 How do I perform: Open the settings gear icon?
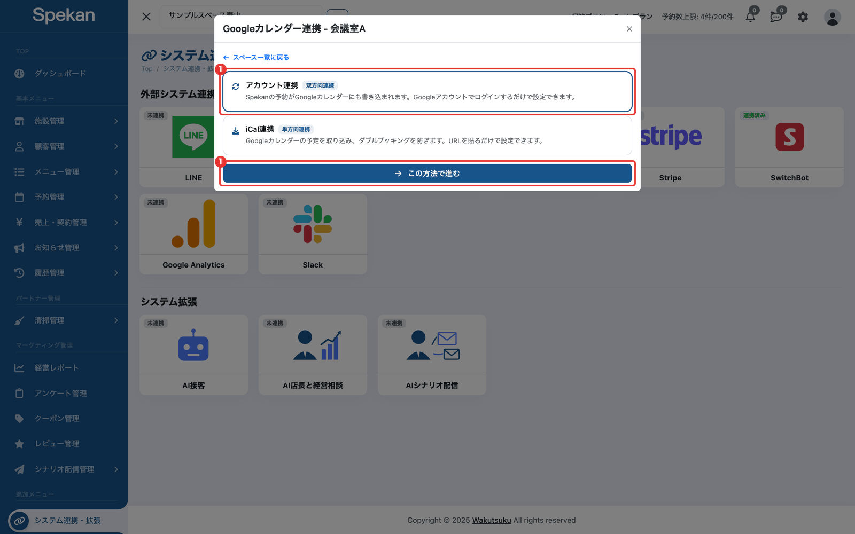[x=803, y=17]
